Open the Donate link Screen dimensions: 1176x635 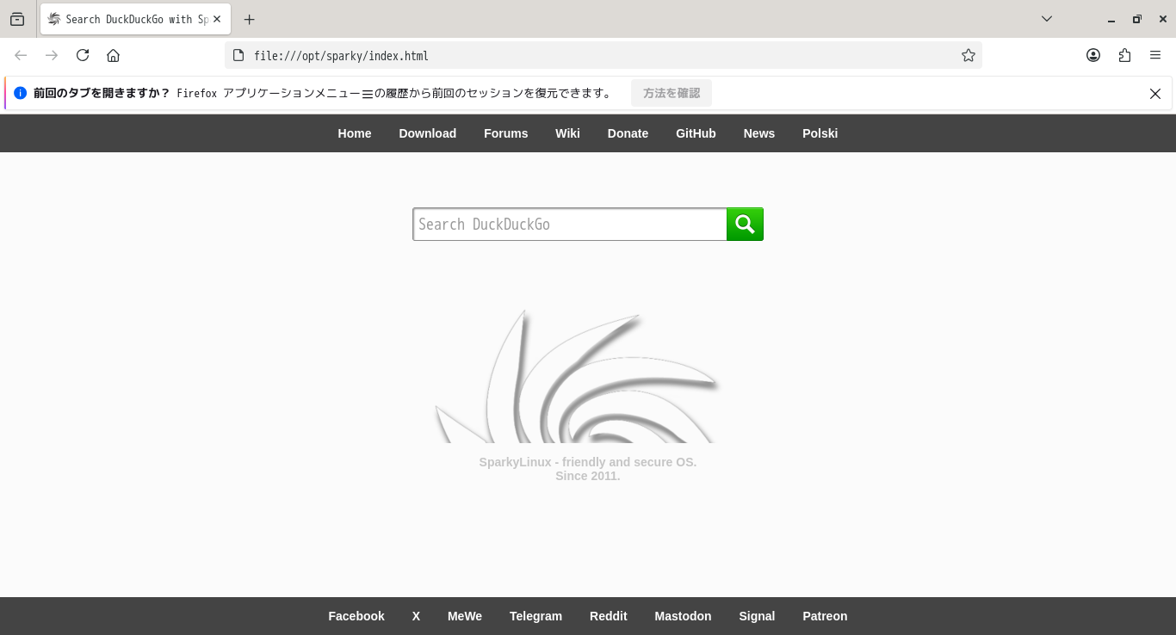pos(628,133)
